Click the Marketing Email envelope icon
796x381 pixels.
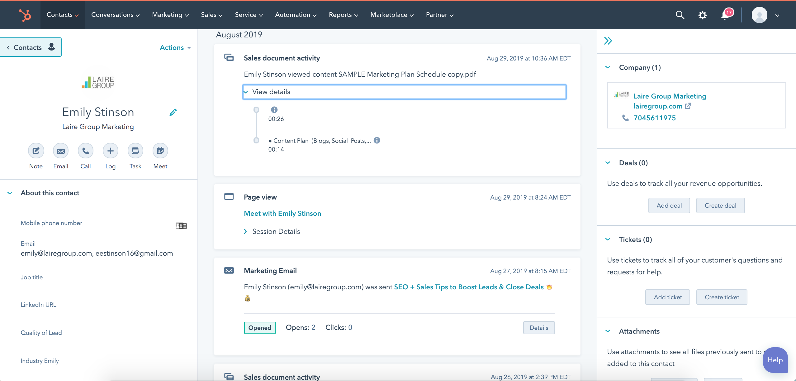229,270
